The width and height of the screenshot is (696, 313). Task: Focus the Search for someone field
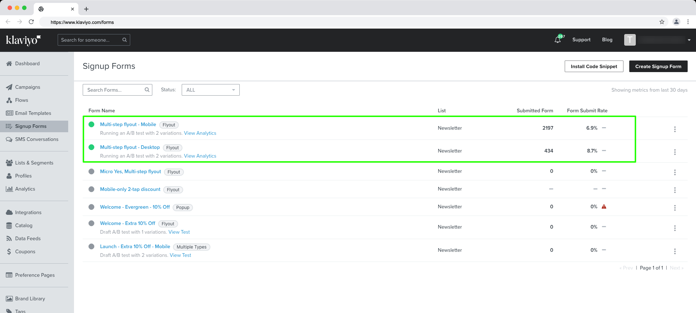pos(94,40)
